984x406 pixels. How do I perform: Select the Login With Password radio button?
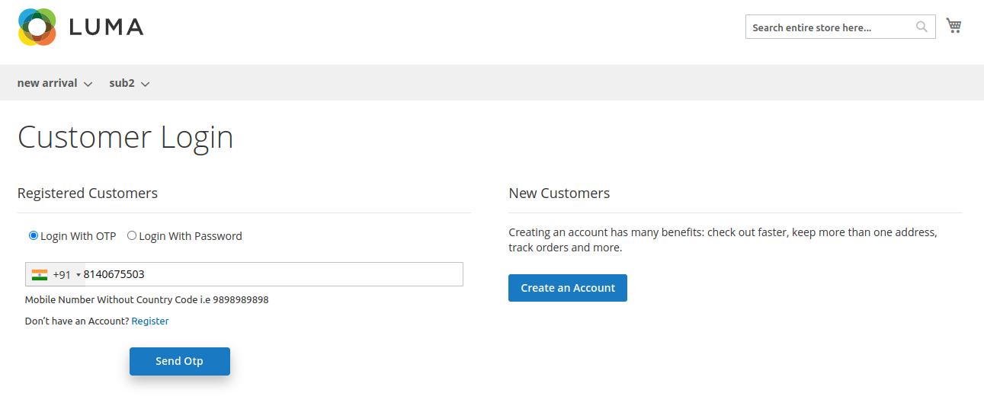[x=132, y=235]
